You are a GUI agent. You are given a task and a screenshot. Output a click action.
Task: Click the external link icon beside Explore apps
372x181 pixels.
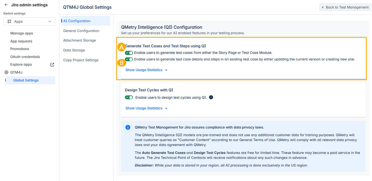tap(52, 65)
